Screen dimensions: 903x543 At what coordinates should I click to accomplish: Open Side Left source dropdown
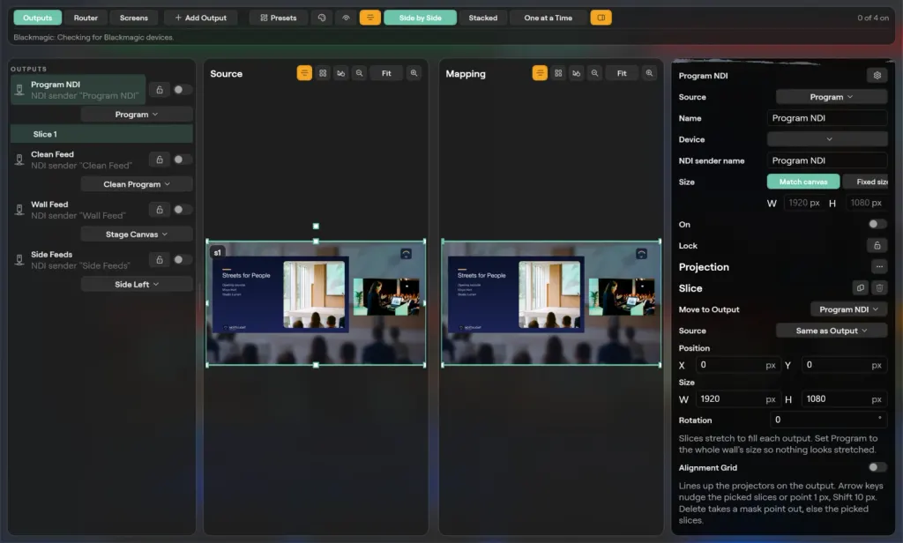click(x=137, y=285)
